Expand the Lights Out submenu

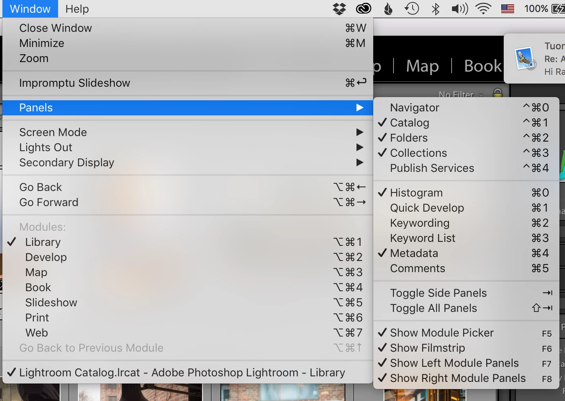pyautogui.click(x=188, y=147)
